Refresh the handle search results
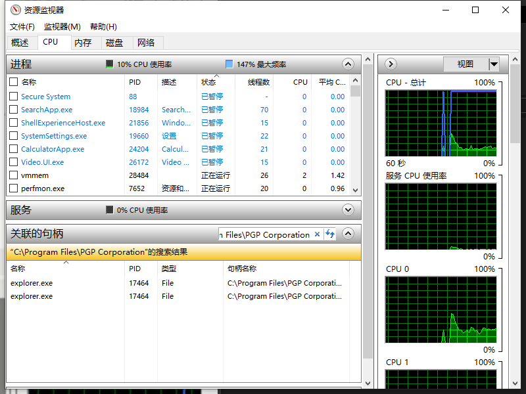This screenshot has width=526, height=394. 330,234
